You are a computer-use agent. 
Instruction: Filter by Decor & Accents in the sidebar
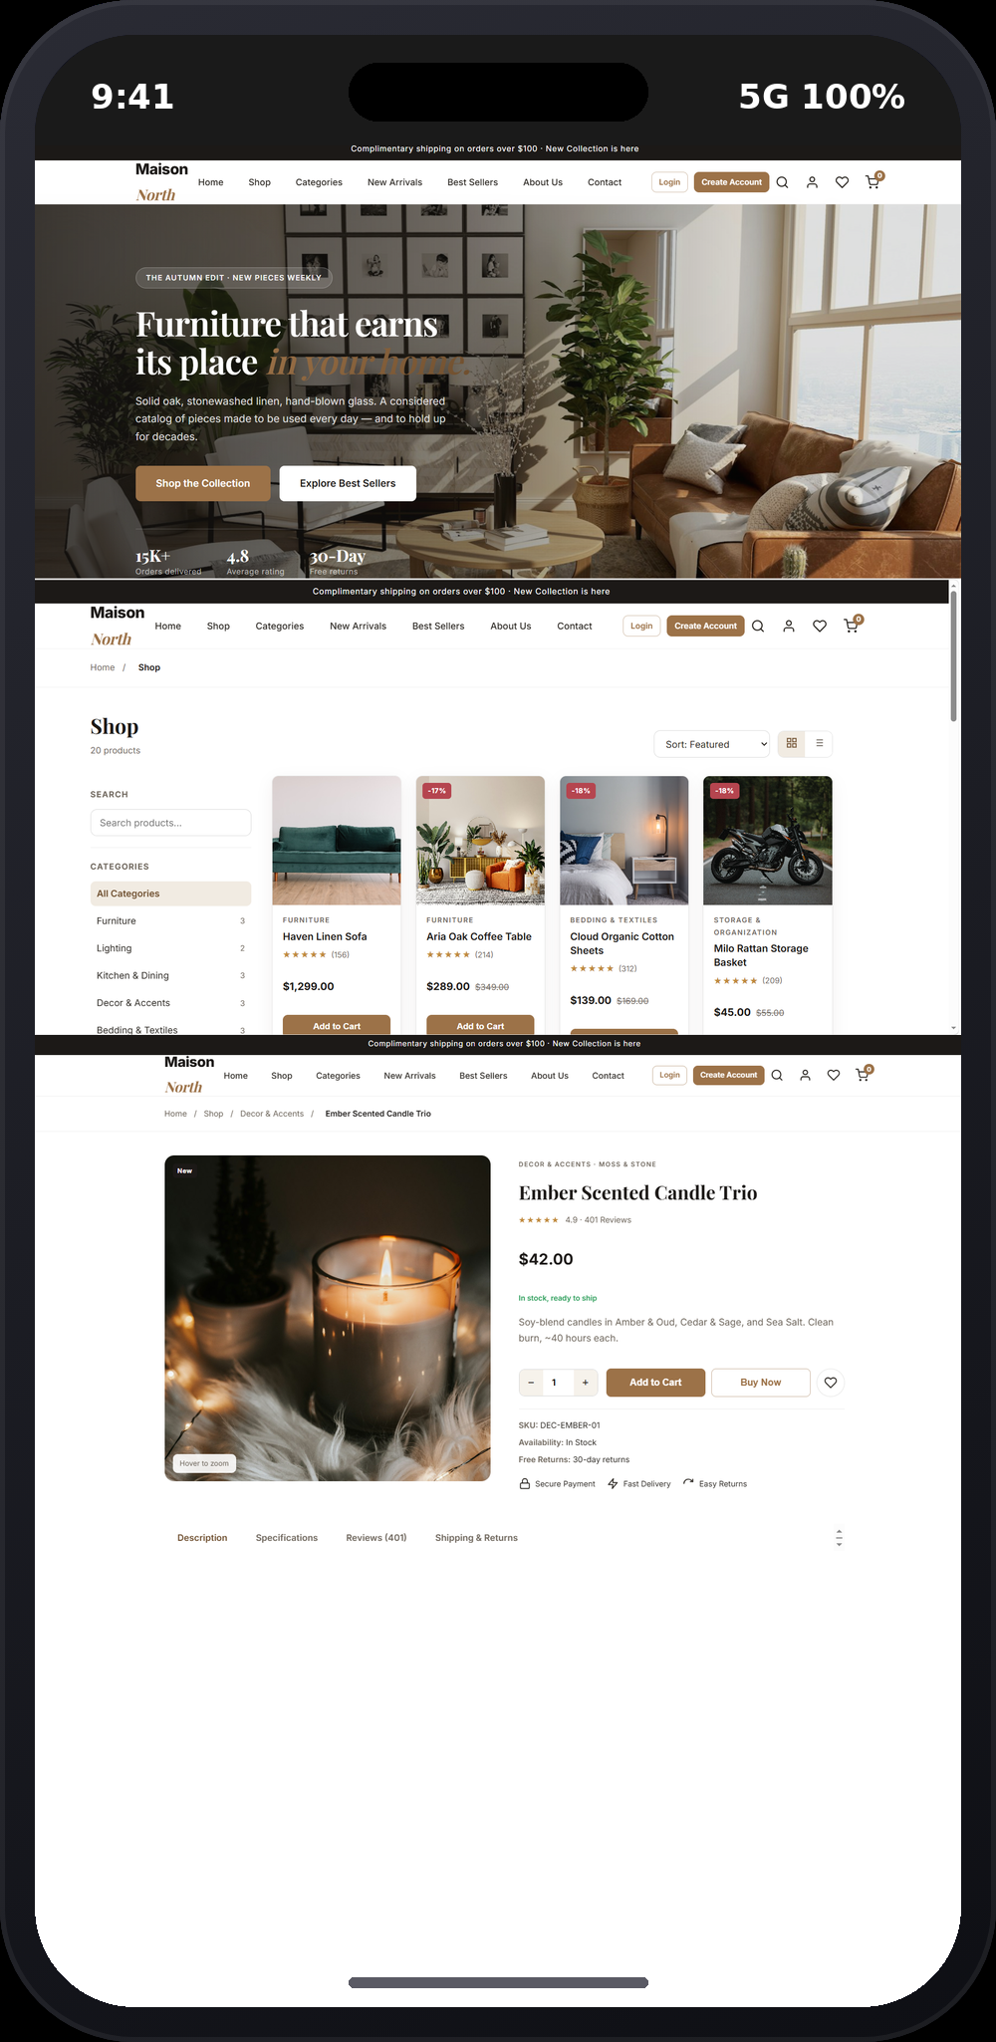170,1003
